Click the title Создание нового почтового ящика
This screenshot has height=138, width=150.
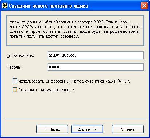pyautogui.click(x=48, y=6)
